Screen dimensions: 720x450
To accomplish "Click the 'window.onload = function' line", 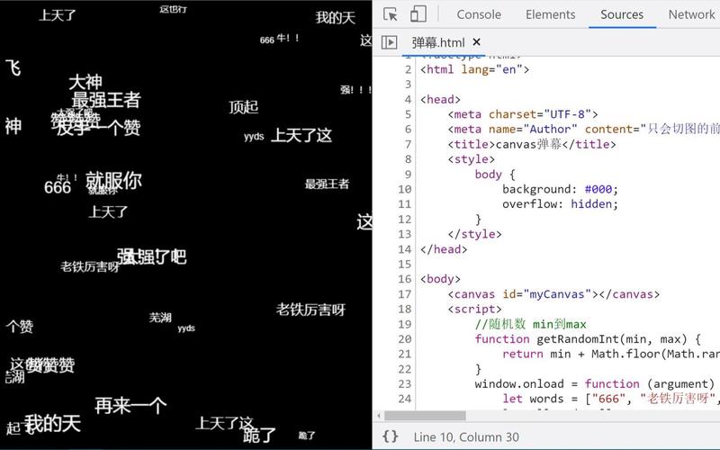I will tap(595, 383).
